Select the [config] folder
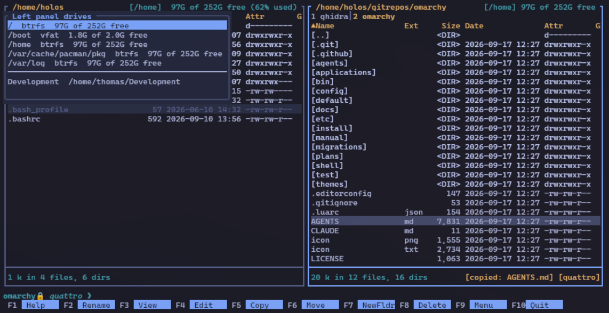The height and width of the screenshot is (313, 609). click(x=455, y=91)
